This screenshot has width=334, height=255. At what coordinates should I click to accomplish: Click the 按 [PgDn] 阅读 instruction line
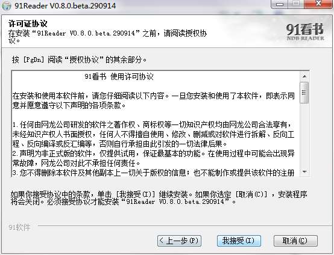tap(79, 60)
